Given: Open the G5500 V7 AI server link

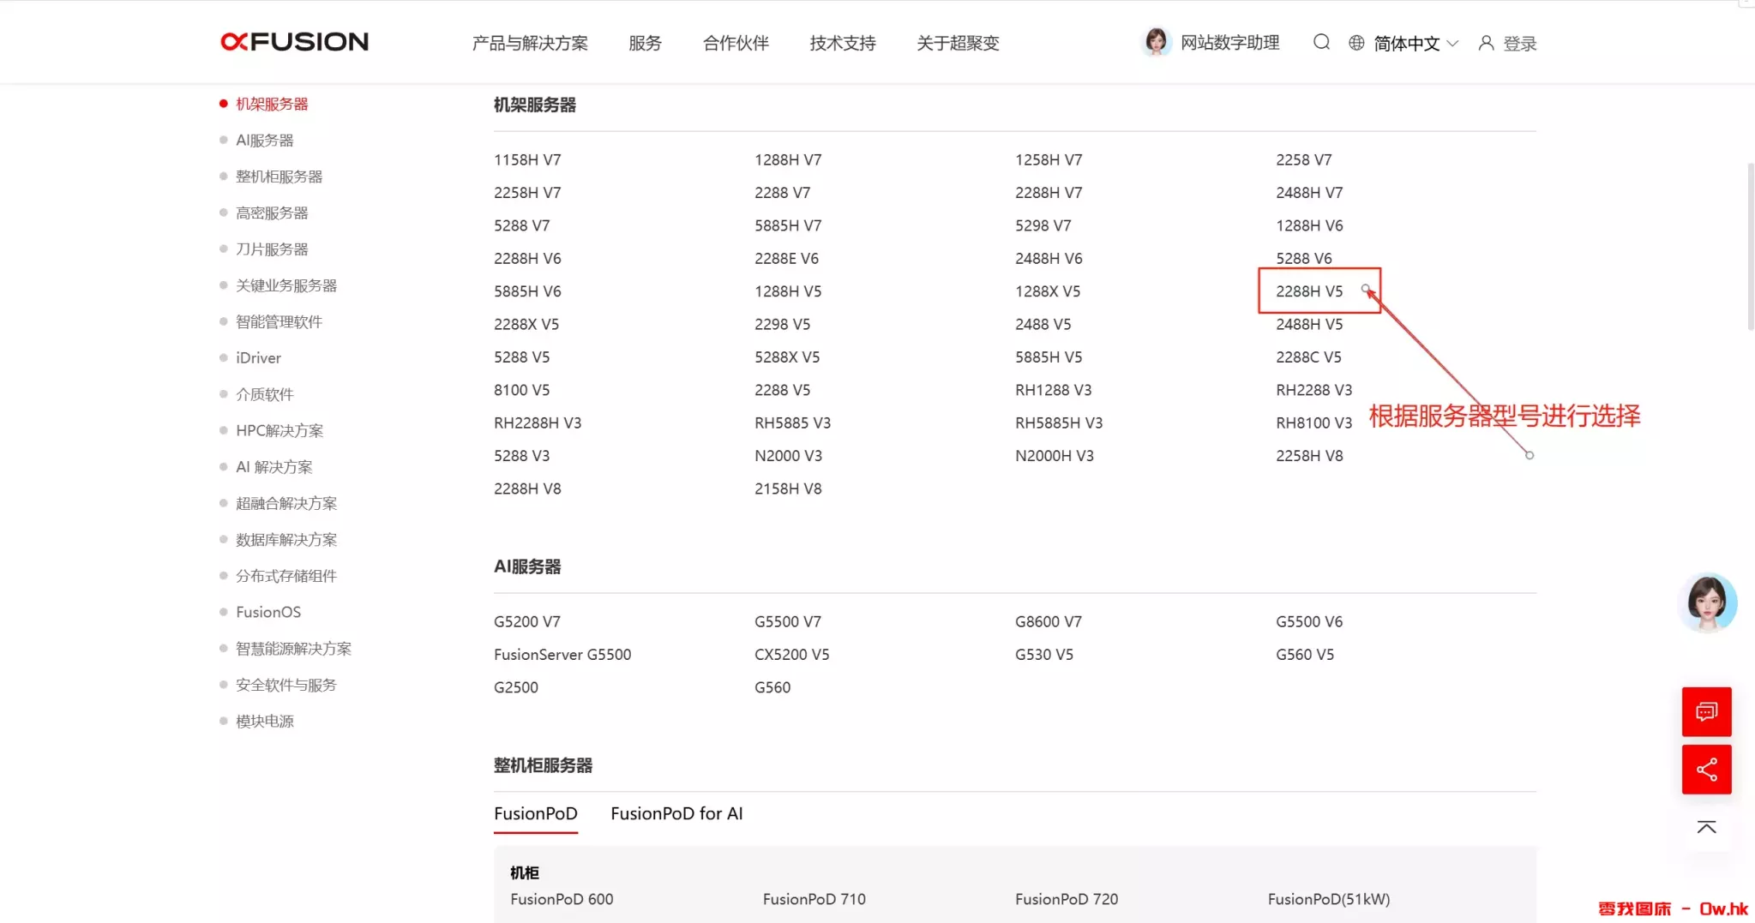Looking at the screenshot, I should pyautogui.click(x=787, y=621).
